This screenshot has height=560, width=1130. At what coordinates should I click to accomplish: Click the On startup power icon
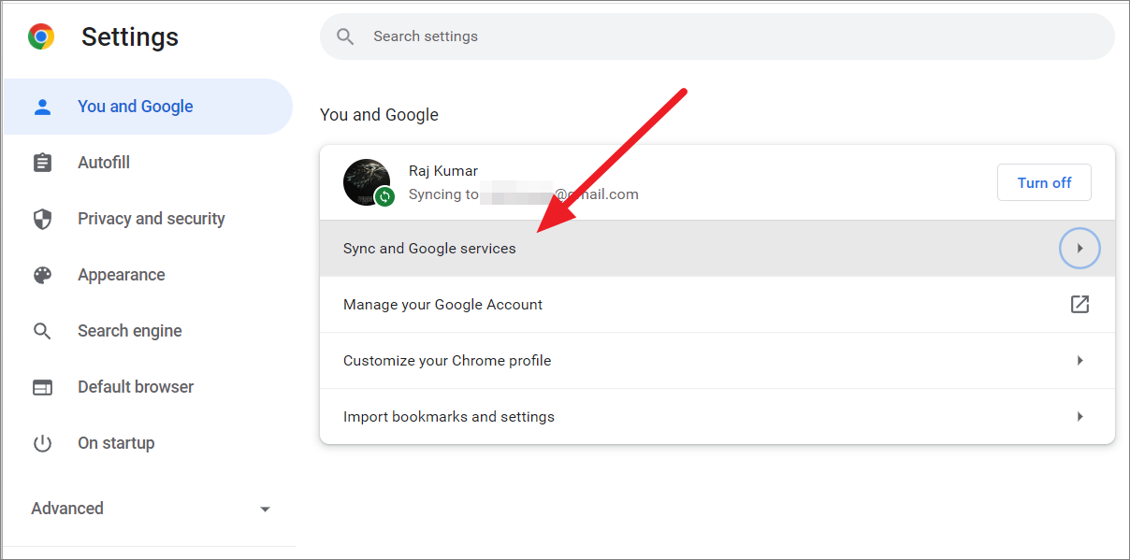click(x=42, y=443)
